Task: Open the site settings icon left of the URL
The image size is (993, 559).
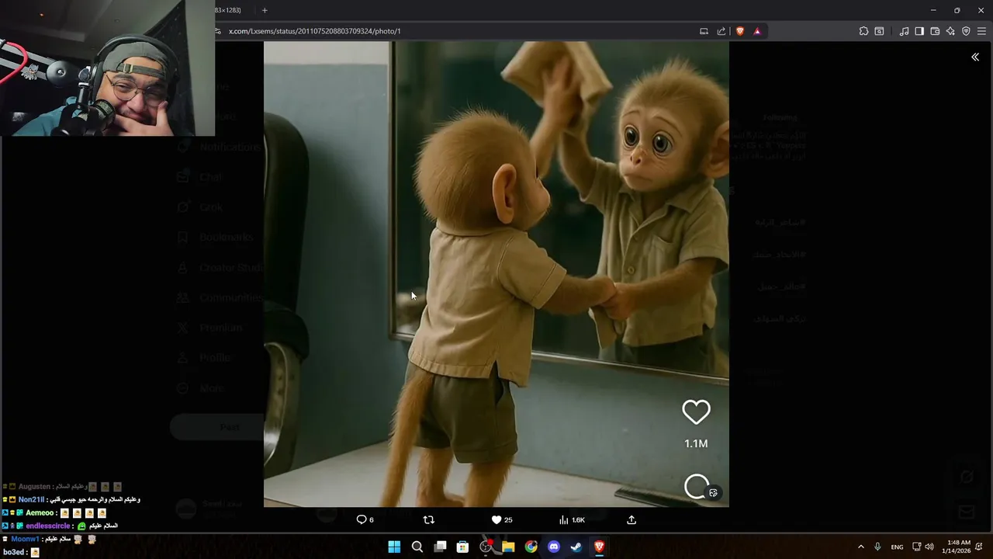Action: click(x=218, y=31)
